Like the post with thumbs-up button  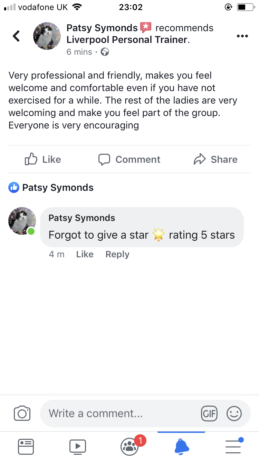43,159
